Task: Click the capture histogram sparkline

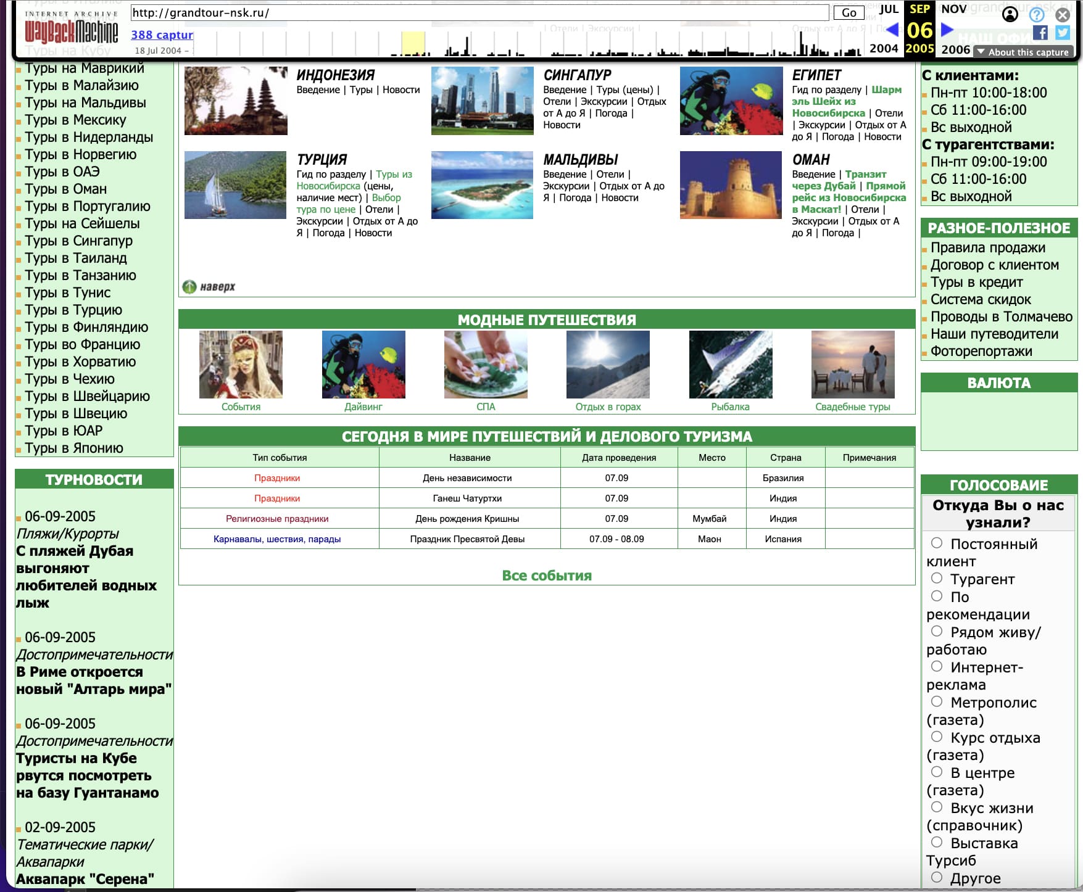Action: click(529, 43)
